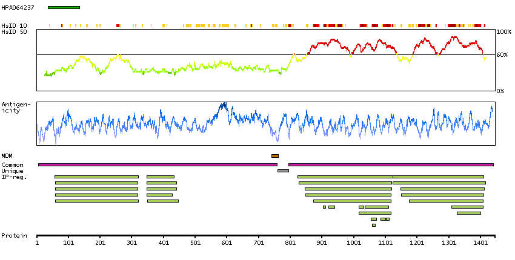
Task: Select the gray Unique region bar
Action: click(283, 171)
